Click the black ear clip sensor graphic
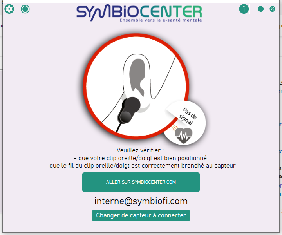282x235 pixels. click(x=129, y=110)
